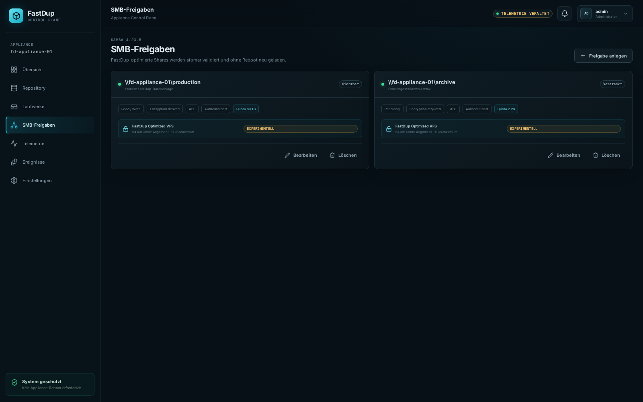Click the Ereignisse log icon
Screen dimensions: 643x402
point(14,162)
